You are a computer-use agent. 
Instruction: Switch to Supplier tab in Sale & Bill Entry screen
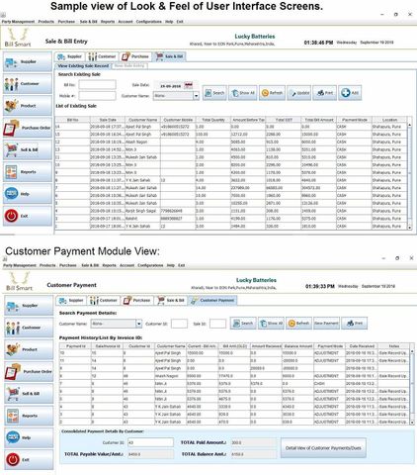(x=70, y=56)
